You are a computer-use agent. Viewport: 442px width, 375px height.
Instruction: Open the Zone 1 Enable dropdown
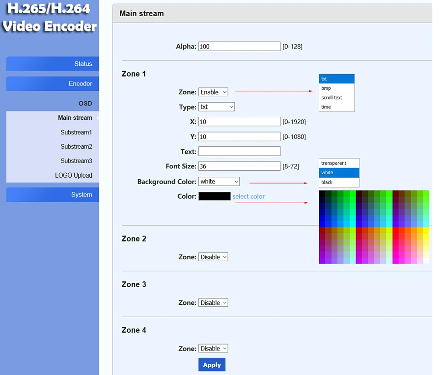click(213, 92)
